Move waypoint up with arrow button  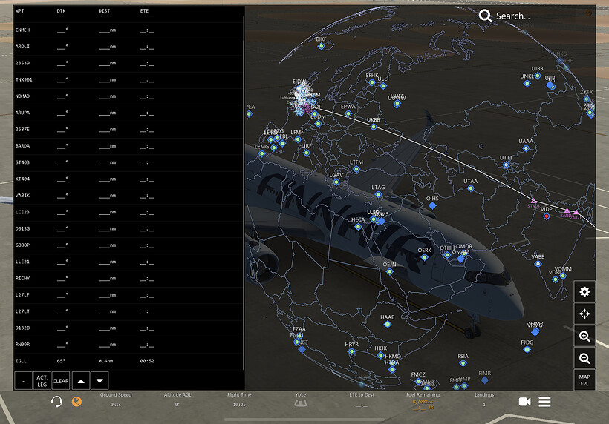click(x=81, y=380)
